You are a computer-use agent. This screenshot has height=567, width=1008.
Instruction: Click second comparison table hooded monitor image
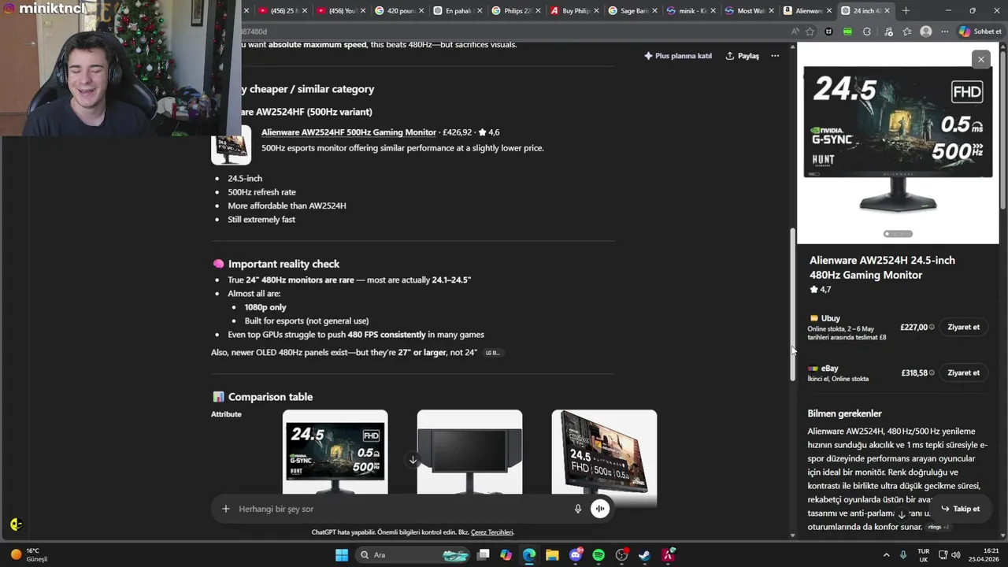click(469, 452)
